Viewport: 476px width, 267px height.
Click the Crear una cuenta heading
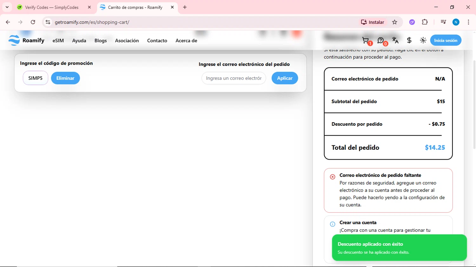[x=358, y=222]
